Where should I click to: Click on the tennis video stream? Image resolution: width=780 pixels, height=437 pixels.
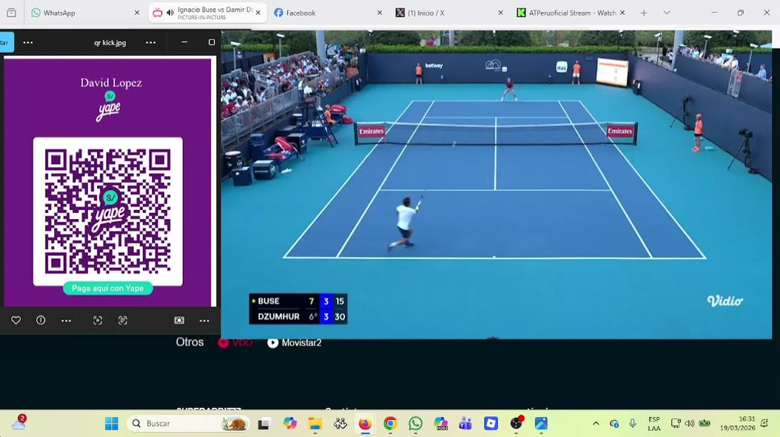(x=496, y=184)
